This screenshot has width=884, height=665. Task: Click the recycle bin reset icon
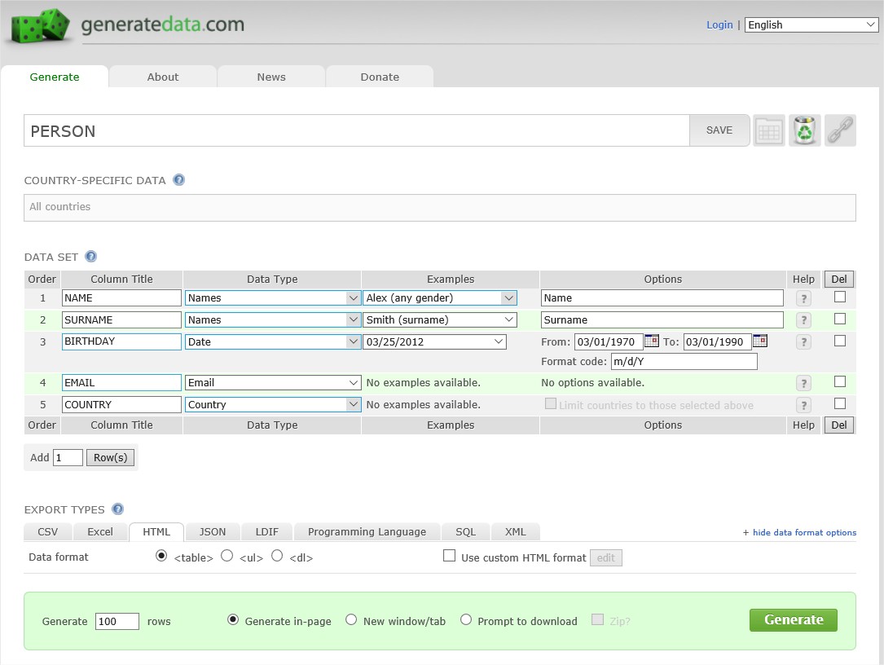point(804,131)
